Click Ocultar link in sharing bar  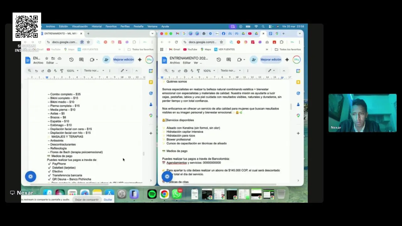108,200
